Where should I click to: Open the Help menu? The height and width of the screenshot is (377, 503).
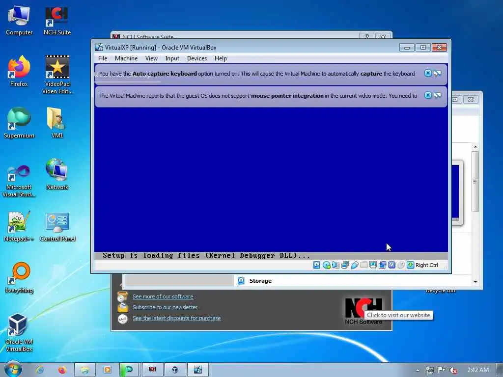pyautogui.click(x=221, y=58)
